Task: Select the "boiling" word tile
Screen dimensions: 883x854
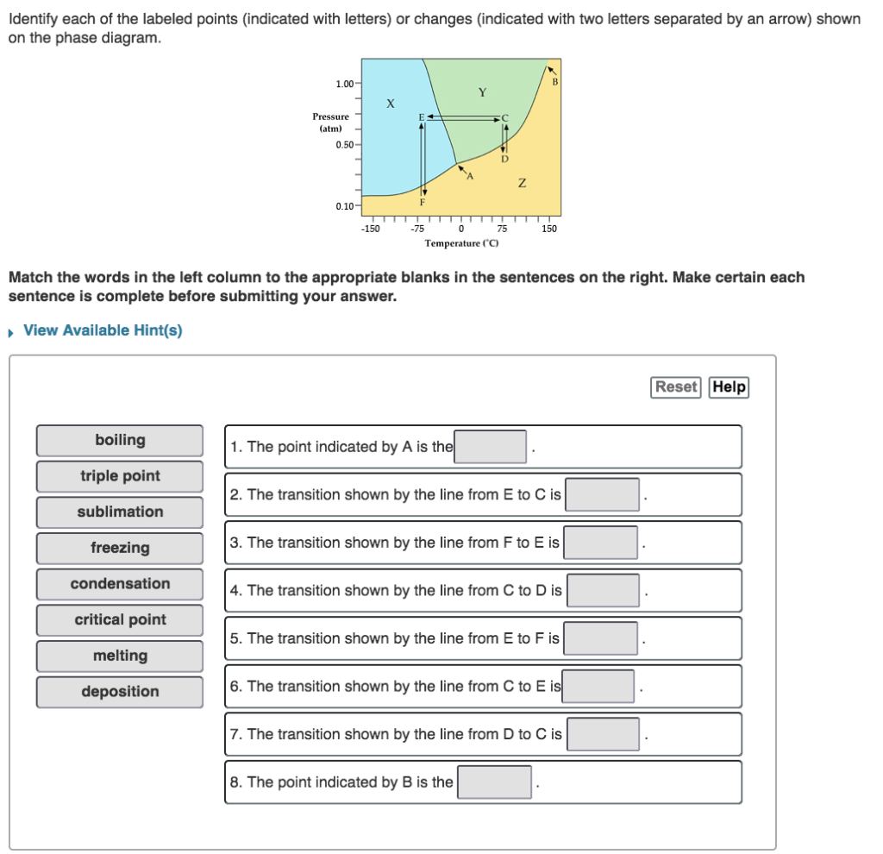Action: [x=119, y=440]
